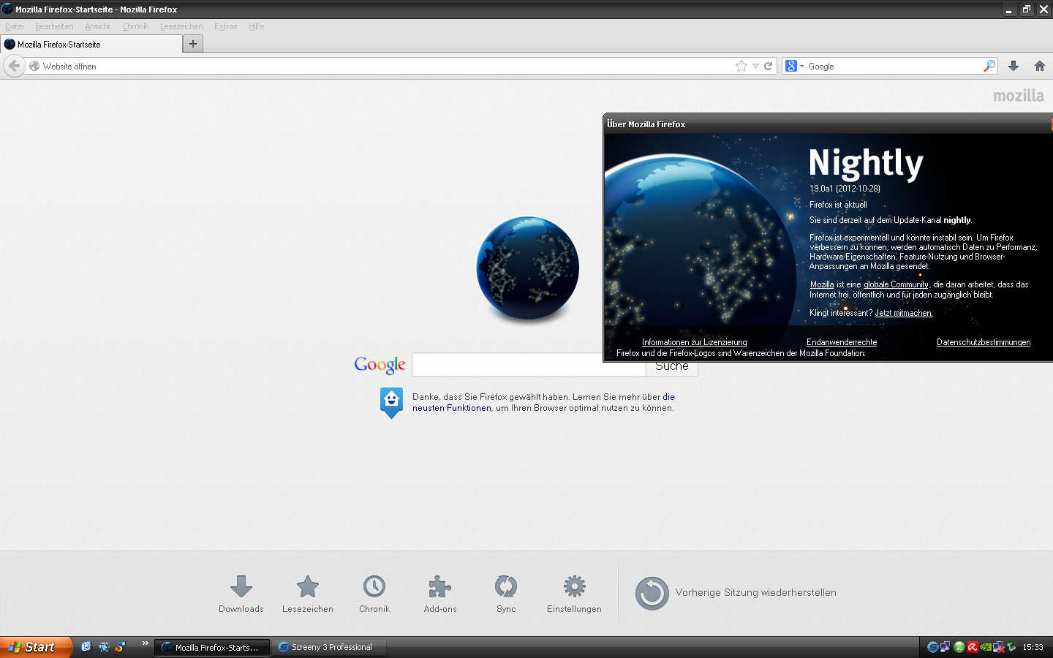Open 'Informationen zur Lizenzierung' link

click(x=694, y=342)
